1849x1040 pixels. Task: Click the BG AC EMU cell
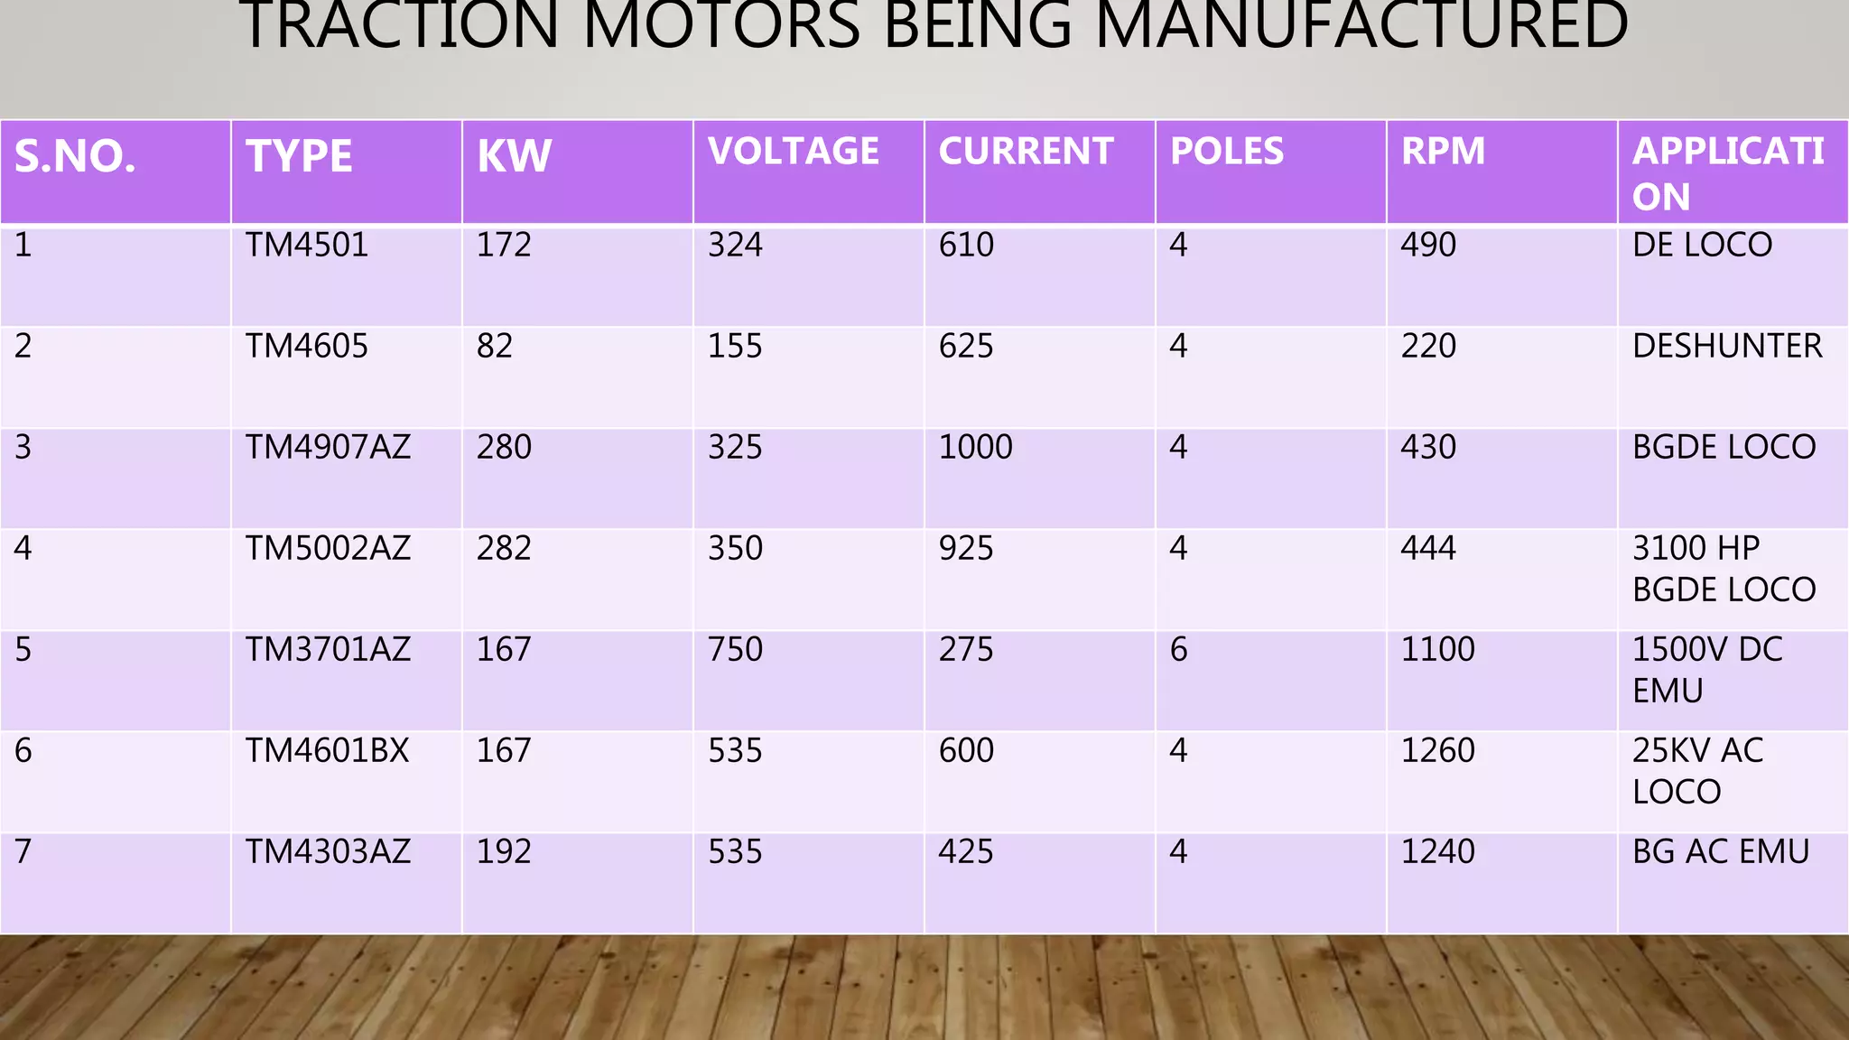(1720, 852)
